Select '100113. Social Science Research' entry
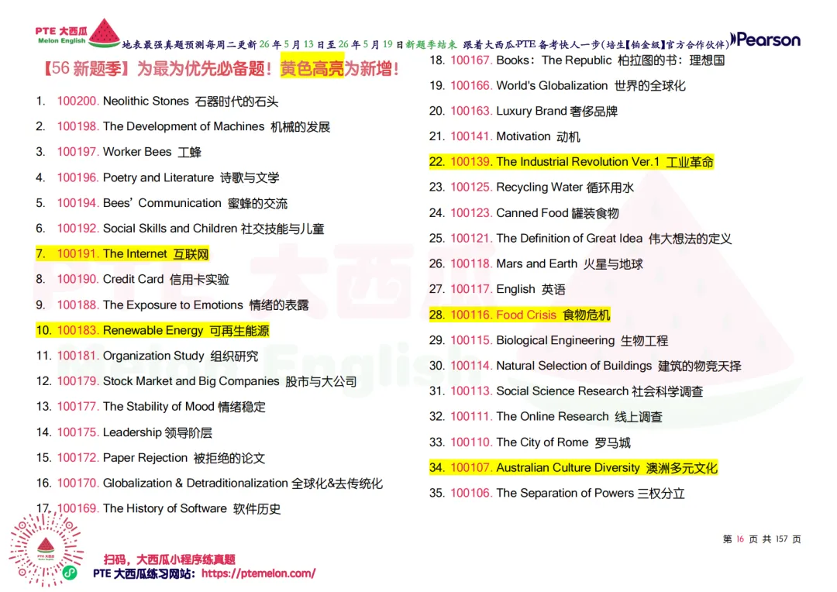This screenshot has width=837, height=592. (566, 391)
